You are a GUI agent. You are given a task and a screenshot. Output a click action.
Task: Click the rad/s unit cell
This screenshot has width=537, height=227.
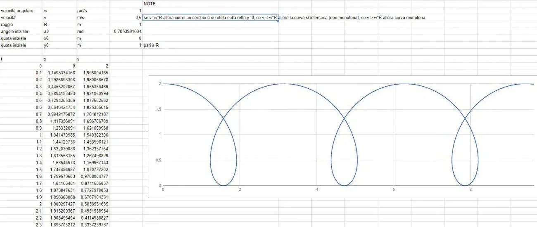click(93, 10)
